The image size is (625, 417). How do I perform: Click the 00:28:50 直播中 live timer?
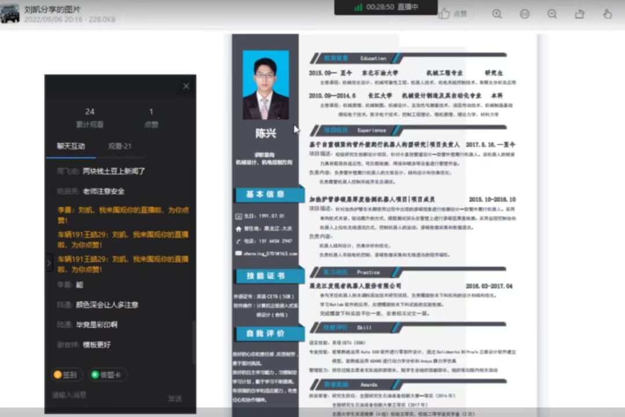[392, 7]
